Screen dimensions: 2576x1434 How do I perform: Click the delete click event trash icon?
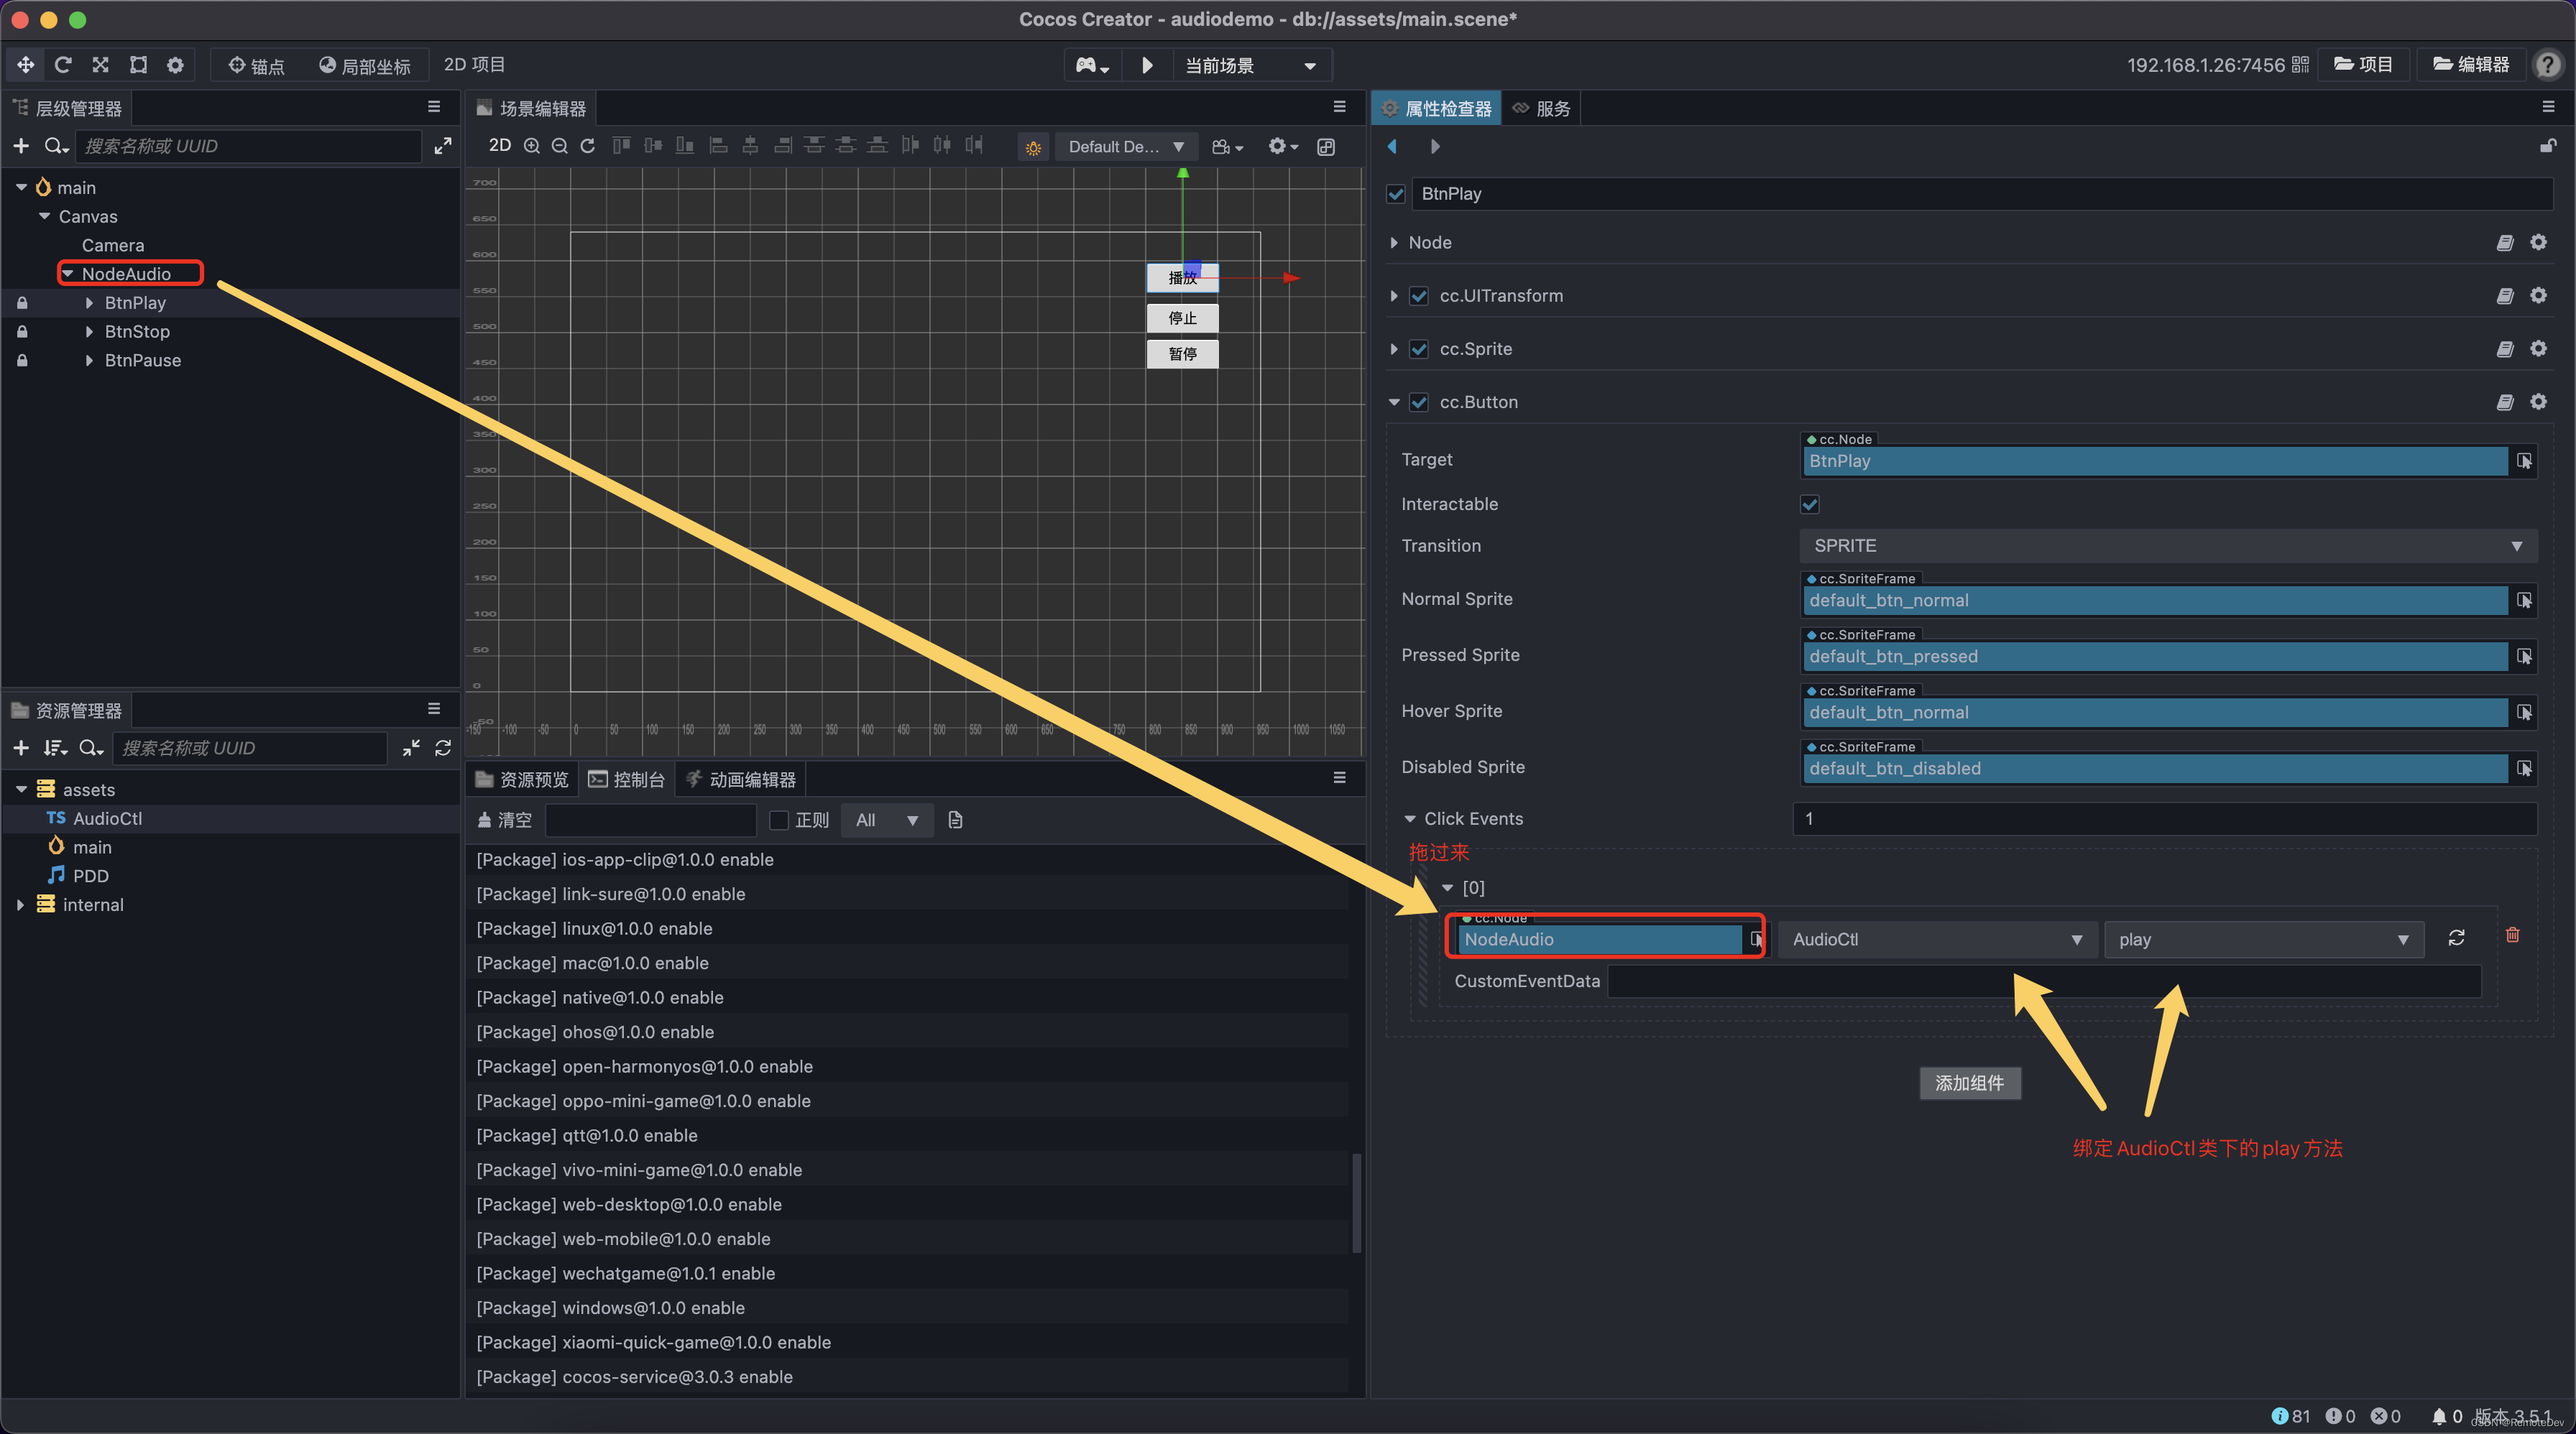(2512, 935)
